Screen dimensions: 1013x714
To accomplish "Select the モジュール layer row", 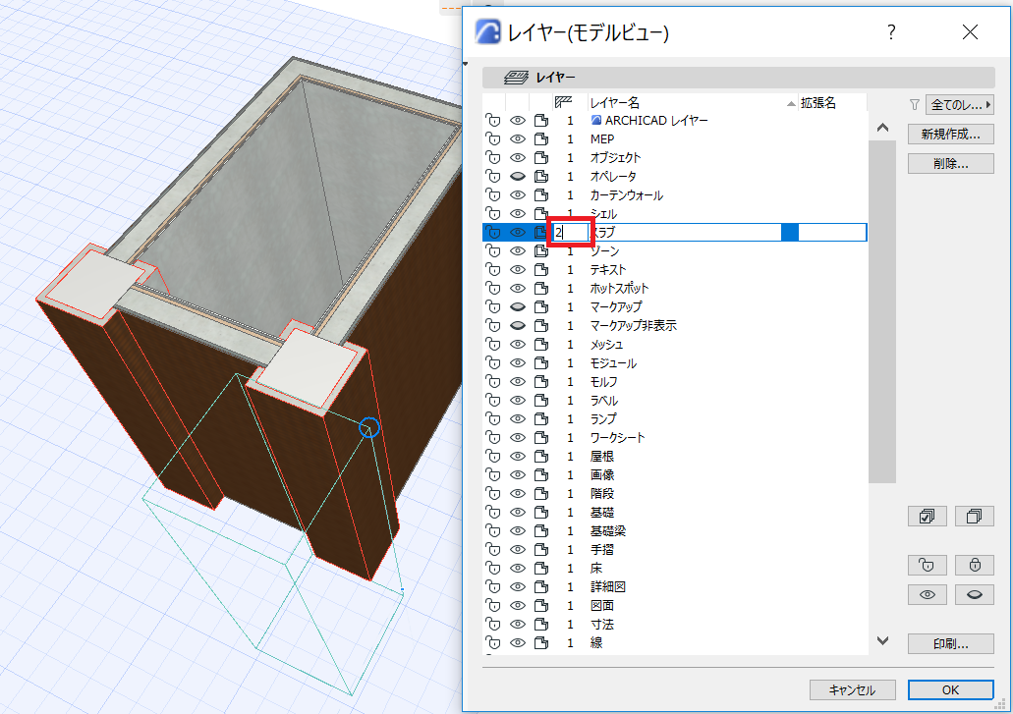I will [674, 362].
